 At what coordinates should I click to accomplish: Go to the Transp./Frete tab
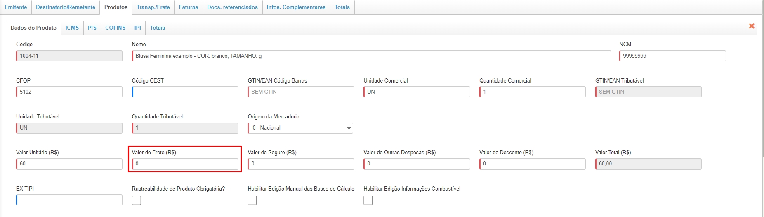point(153,7)
